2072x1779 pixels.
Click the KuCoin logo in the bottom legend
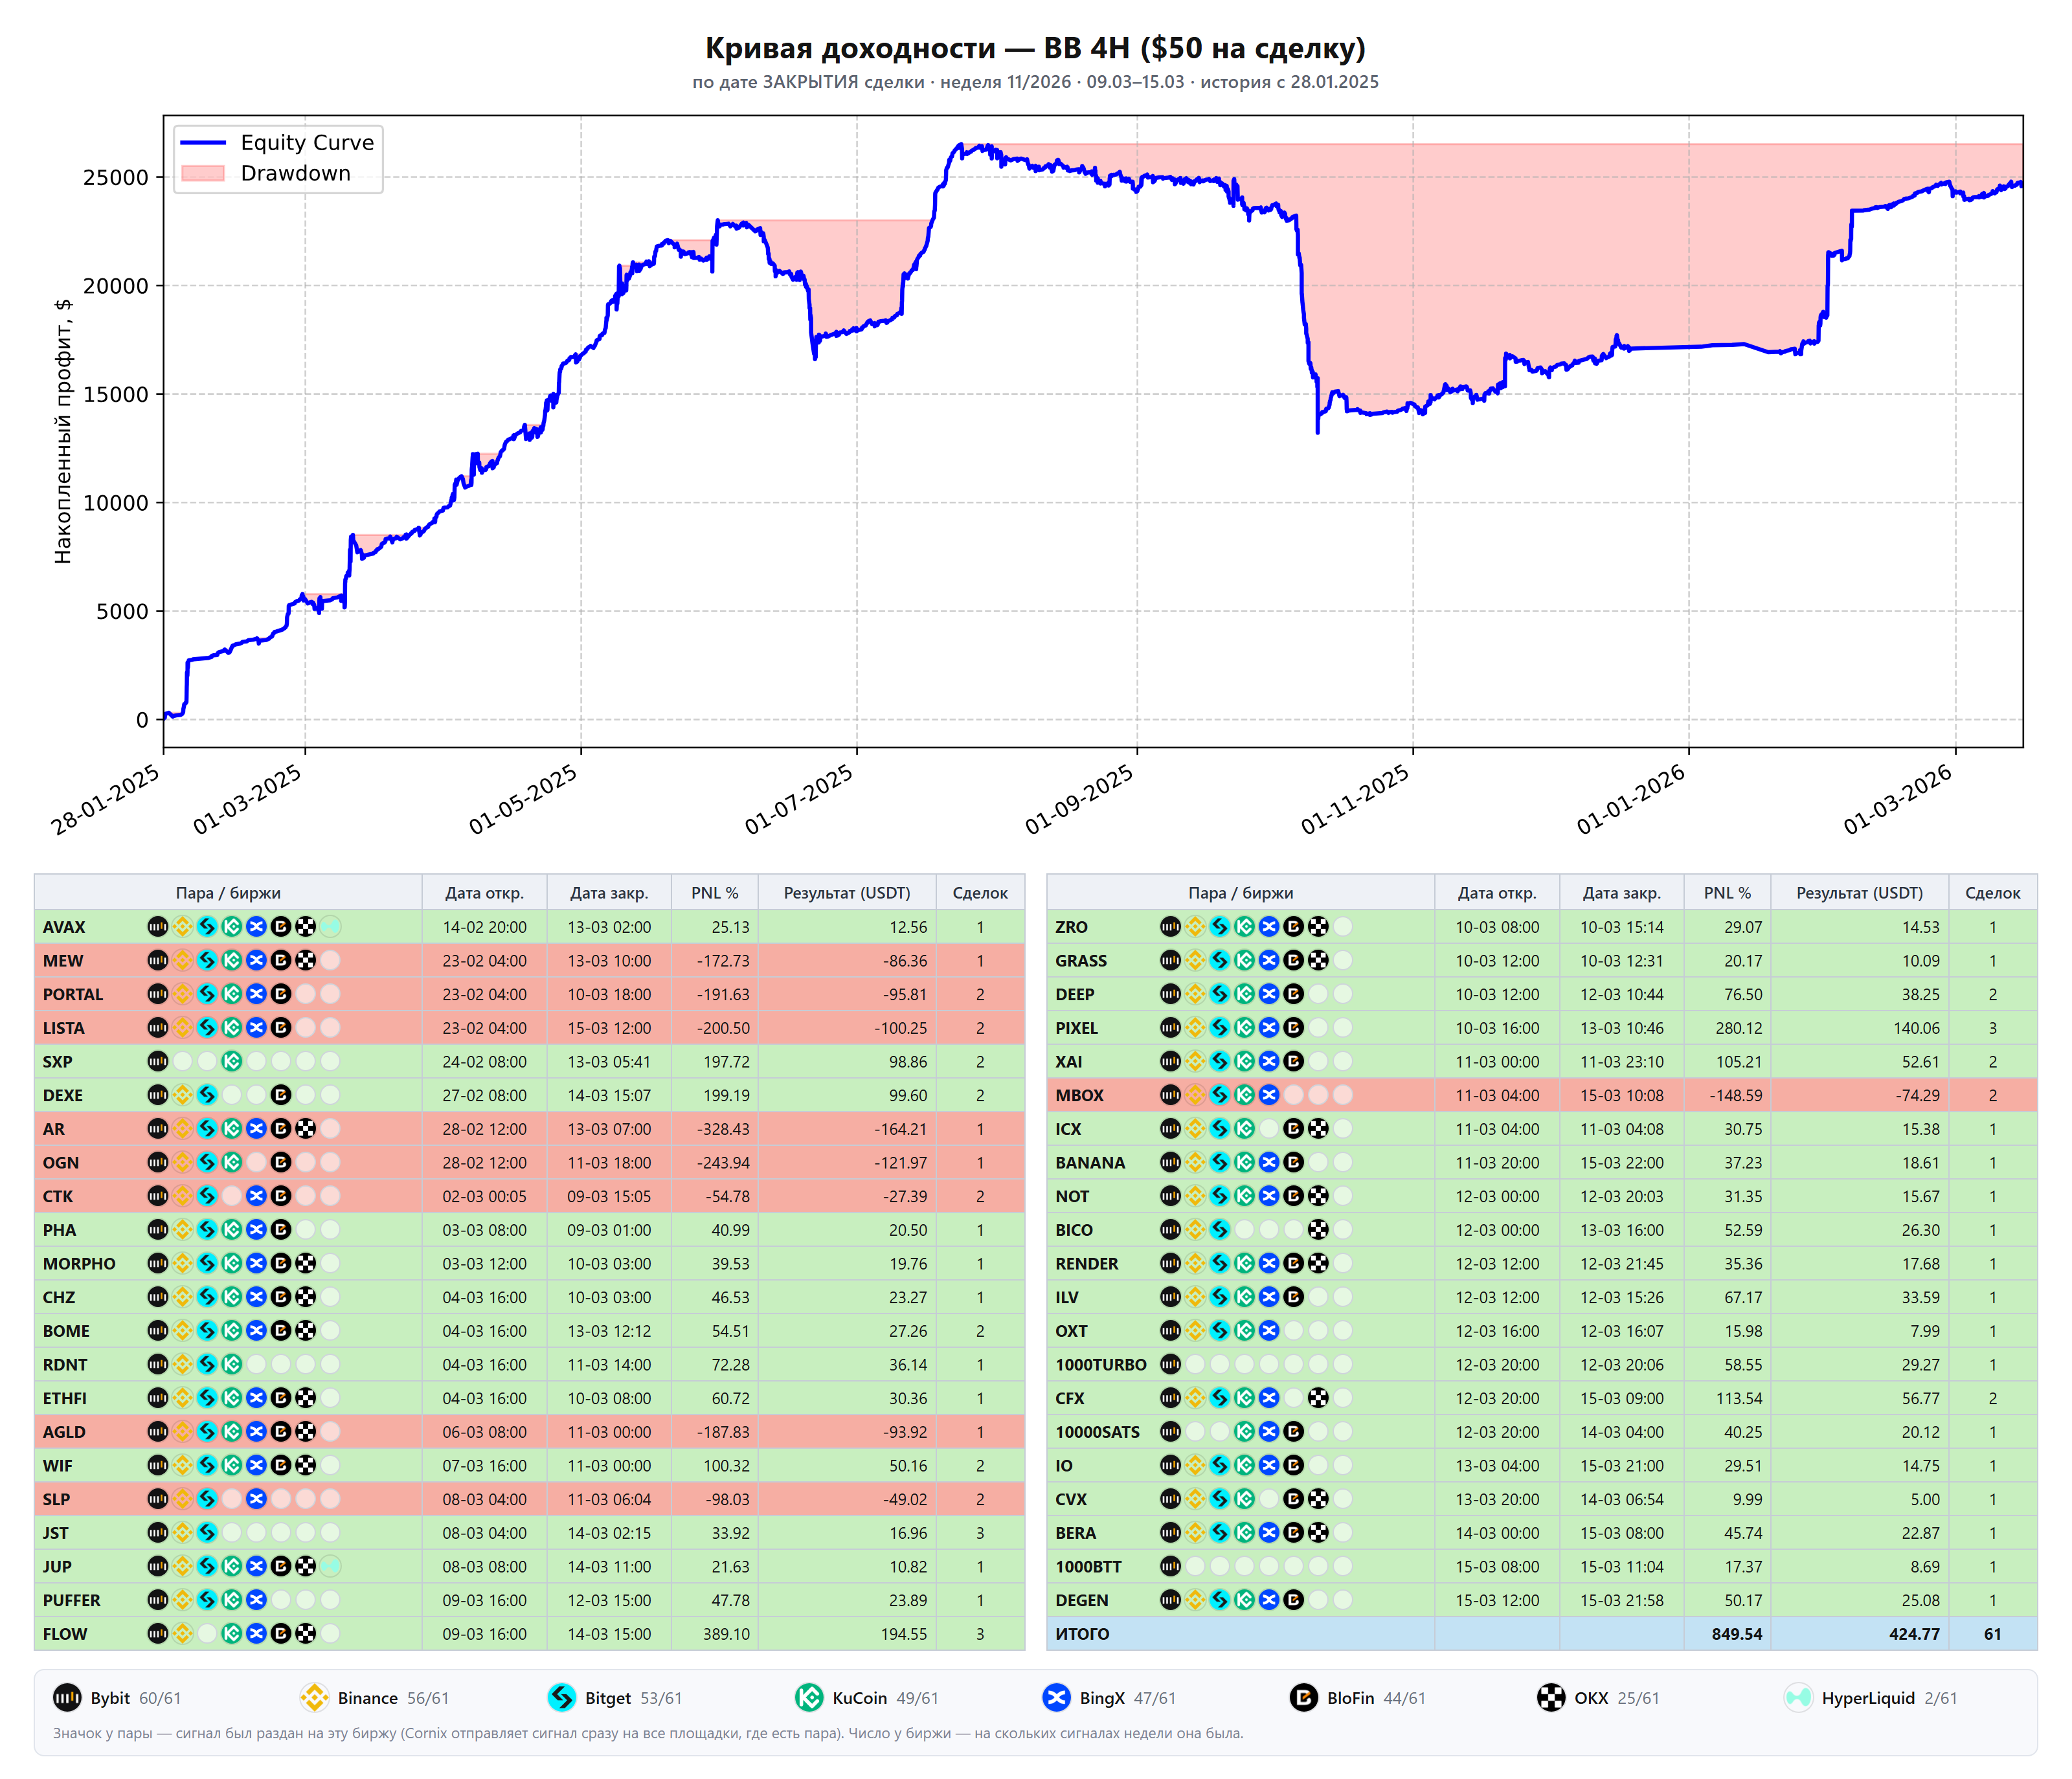click(x=809, y=1697)
